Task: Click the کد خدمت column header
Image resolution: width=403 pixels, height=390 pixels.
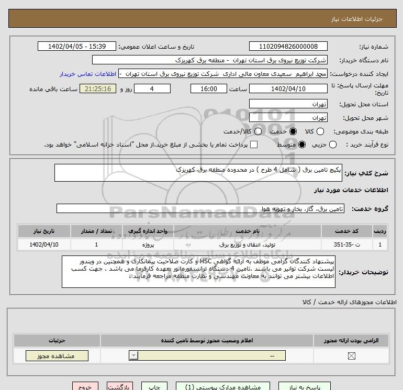Action: [x=346, y=231]
